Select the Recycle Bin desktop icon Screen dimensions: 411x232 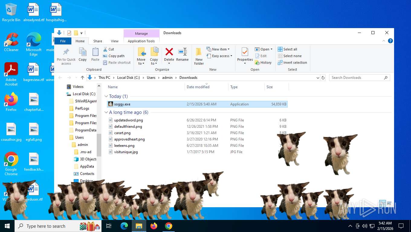click(x=11, y=12)
